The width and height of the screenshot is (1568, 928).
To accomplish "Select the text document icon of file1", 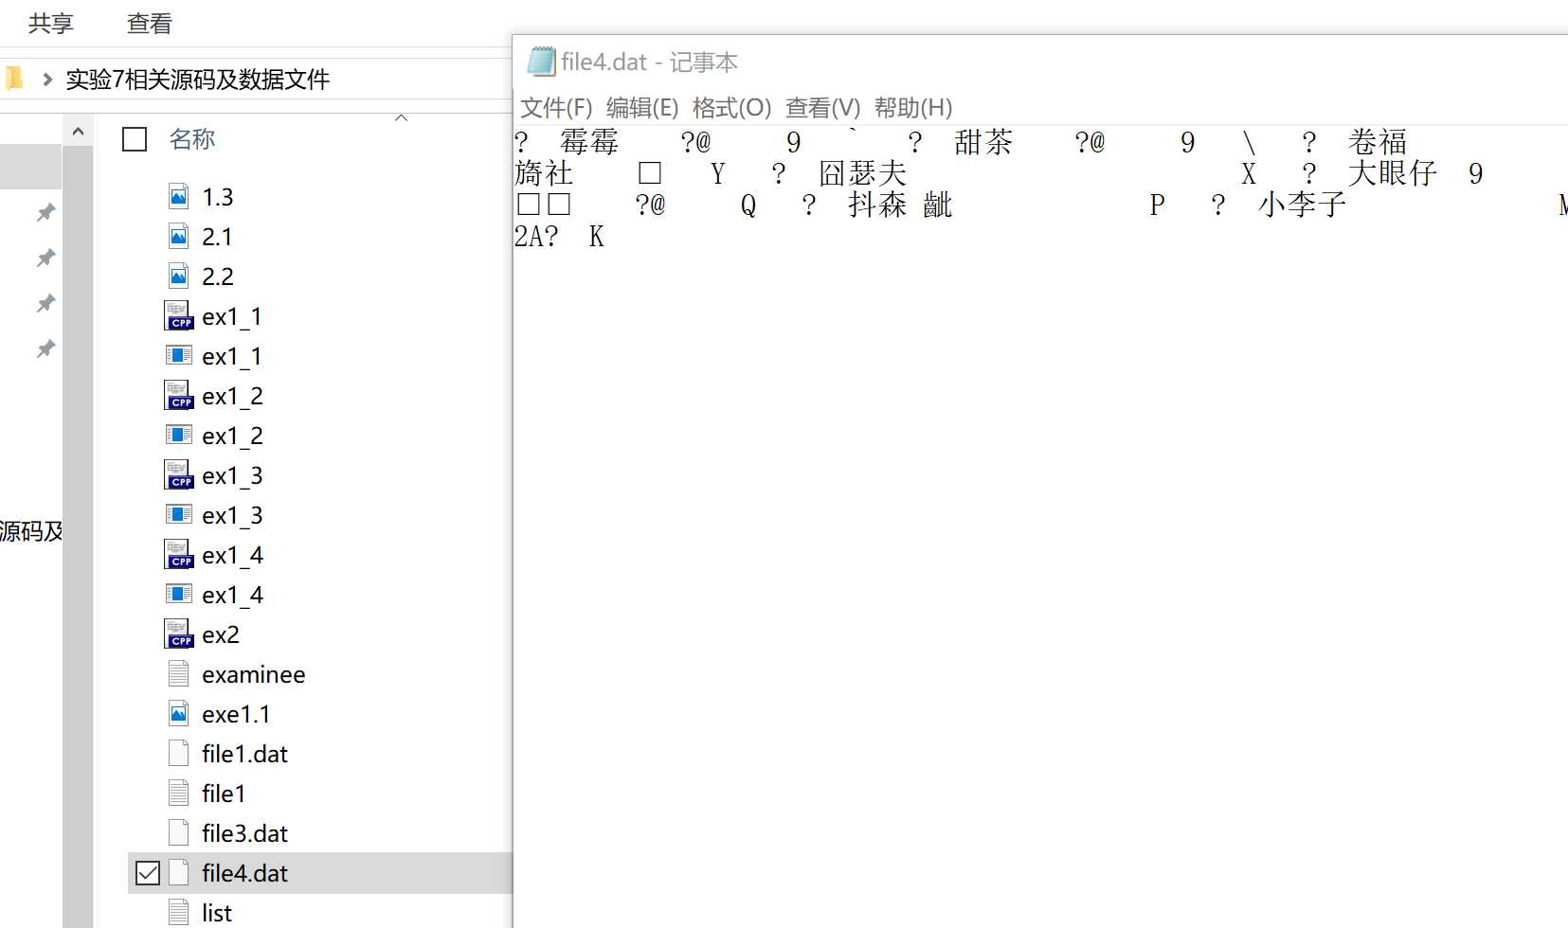I will (179, 794).
